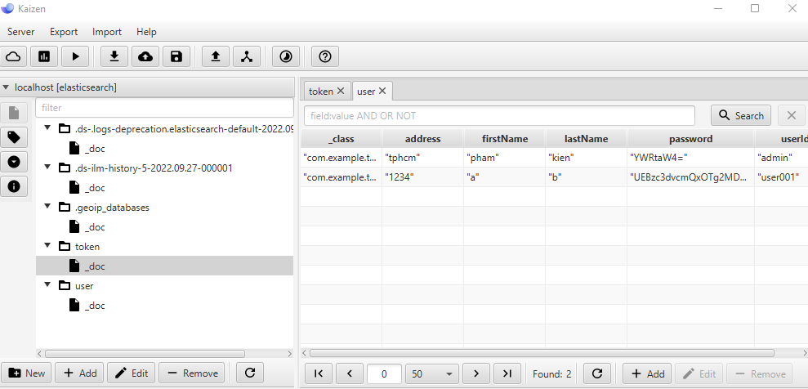
Task: Click the New button below tree
Action: tap(26, 373)
